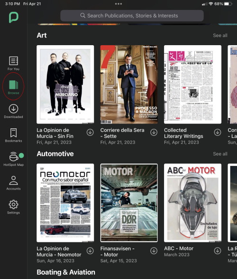Screen dimensions: 237x279
Task: Tap the Art section heading
Action: click(x=42, y=35)
